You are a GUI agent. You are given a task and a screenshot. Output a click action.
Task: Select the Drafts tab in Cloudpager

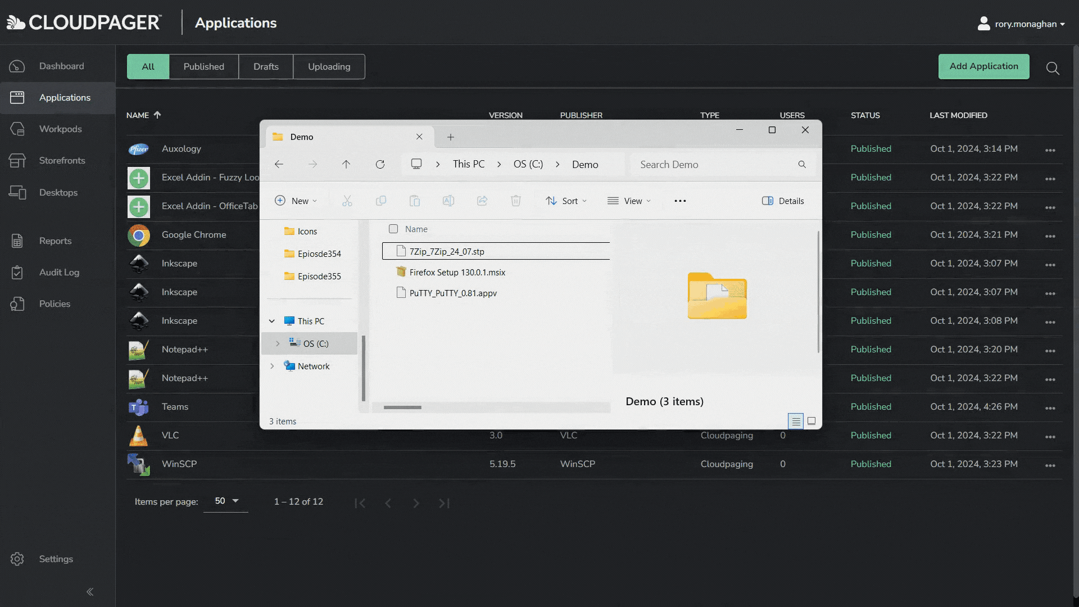tap(265, 66)
